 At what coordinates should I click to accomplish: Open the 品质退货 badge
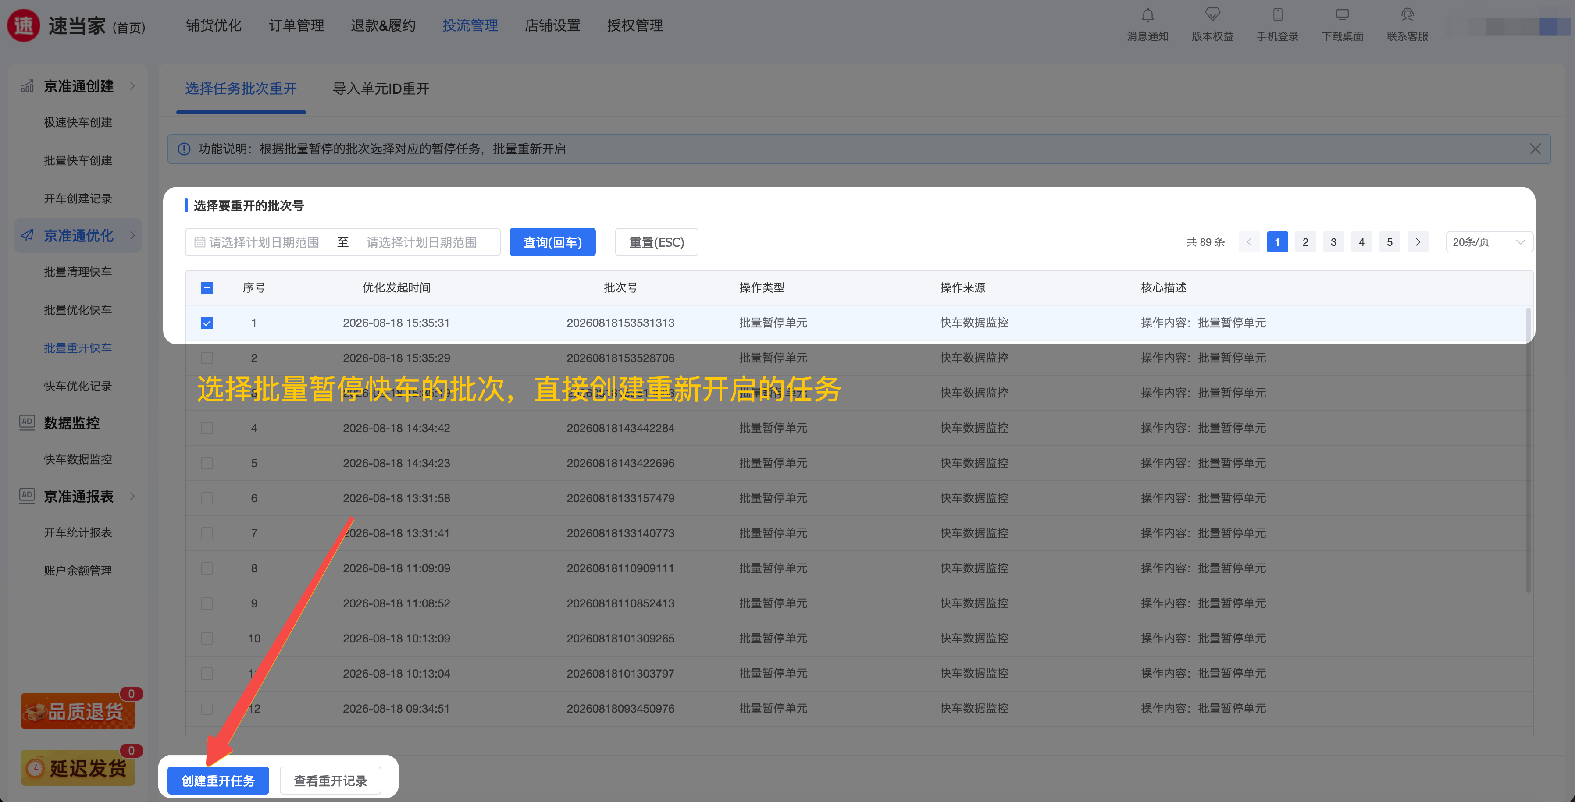click(78, 711)
